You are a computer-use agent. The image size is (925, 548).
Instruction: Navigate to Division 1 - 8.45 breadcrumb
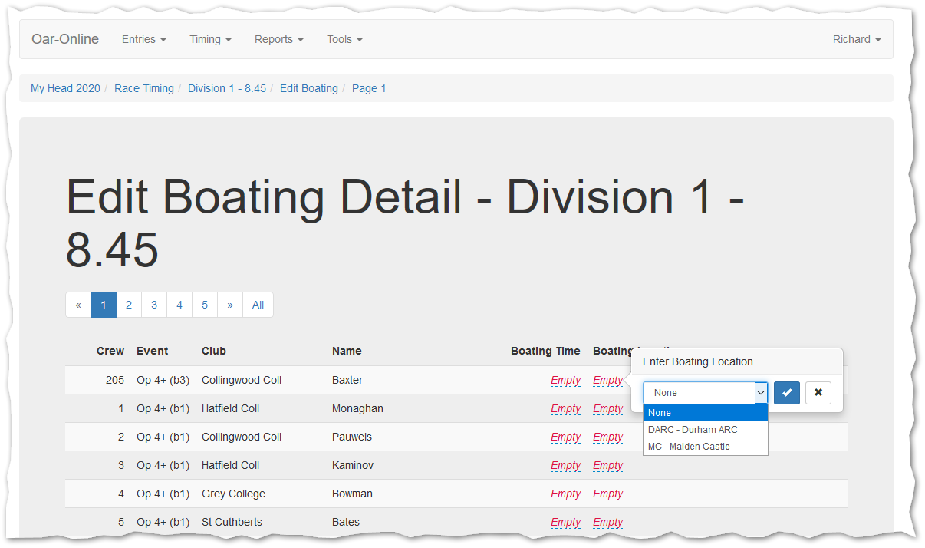(227, 88)
